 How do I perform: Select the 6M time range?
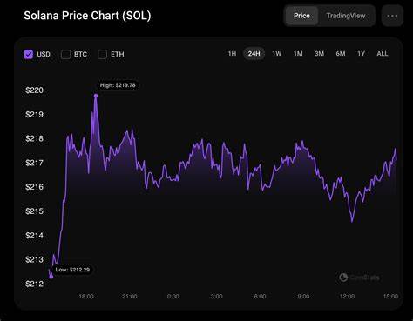tap(341, 54)
